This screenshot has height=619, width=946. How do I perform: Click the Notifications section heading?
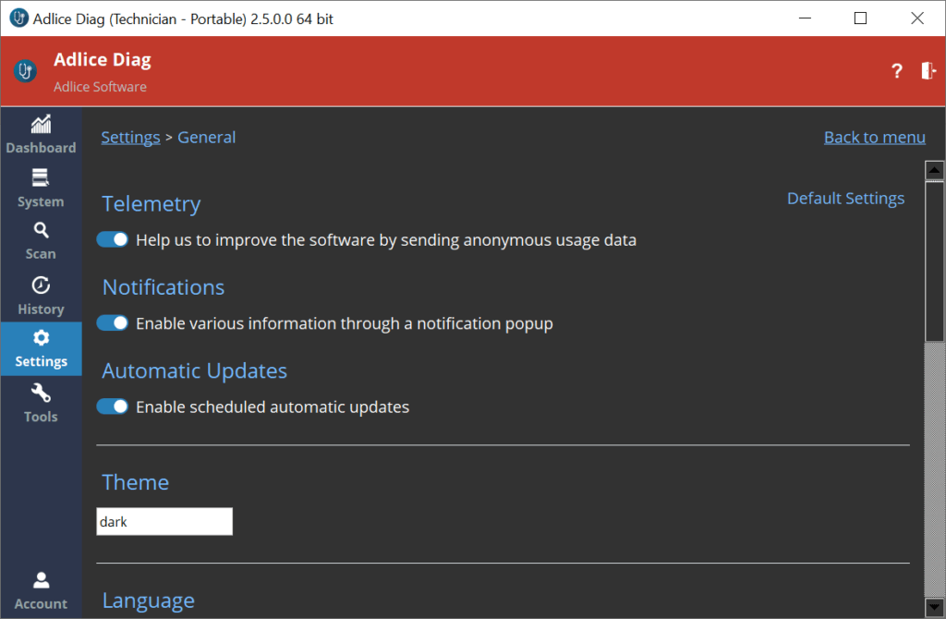pos(164,287)
